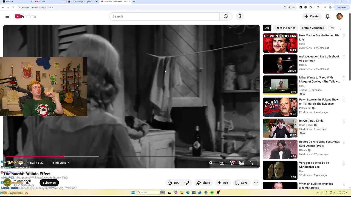Expand In this video chapters

coord(60,163)
